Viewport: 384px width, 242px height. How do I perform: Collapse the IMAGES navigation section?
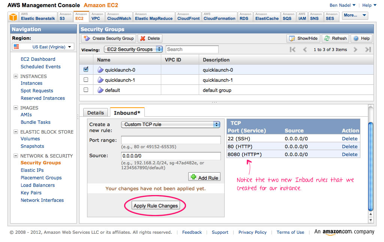pos(16,108)
